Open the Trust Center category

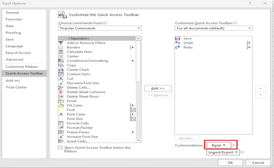[x=16, y=87]
